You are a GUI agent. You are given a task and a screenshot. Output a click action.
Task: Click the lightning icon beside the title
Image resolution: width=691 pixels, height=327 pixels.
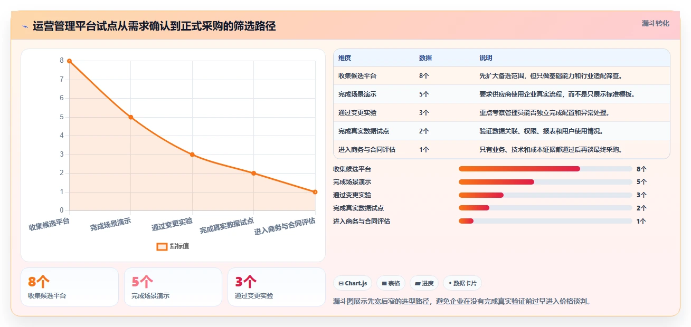point(25,26)
